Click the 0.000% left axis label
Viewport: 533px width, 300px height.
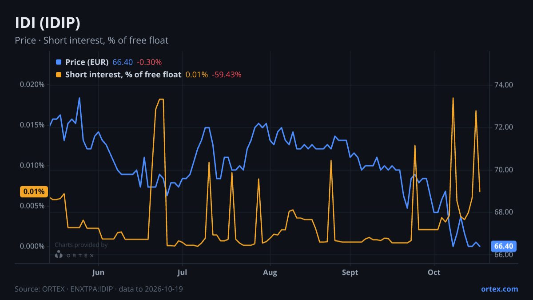[x=32, y=247]
